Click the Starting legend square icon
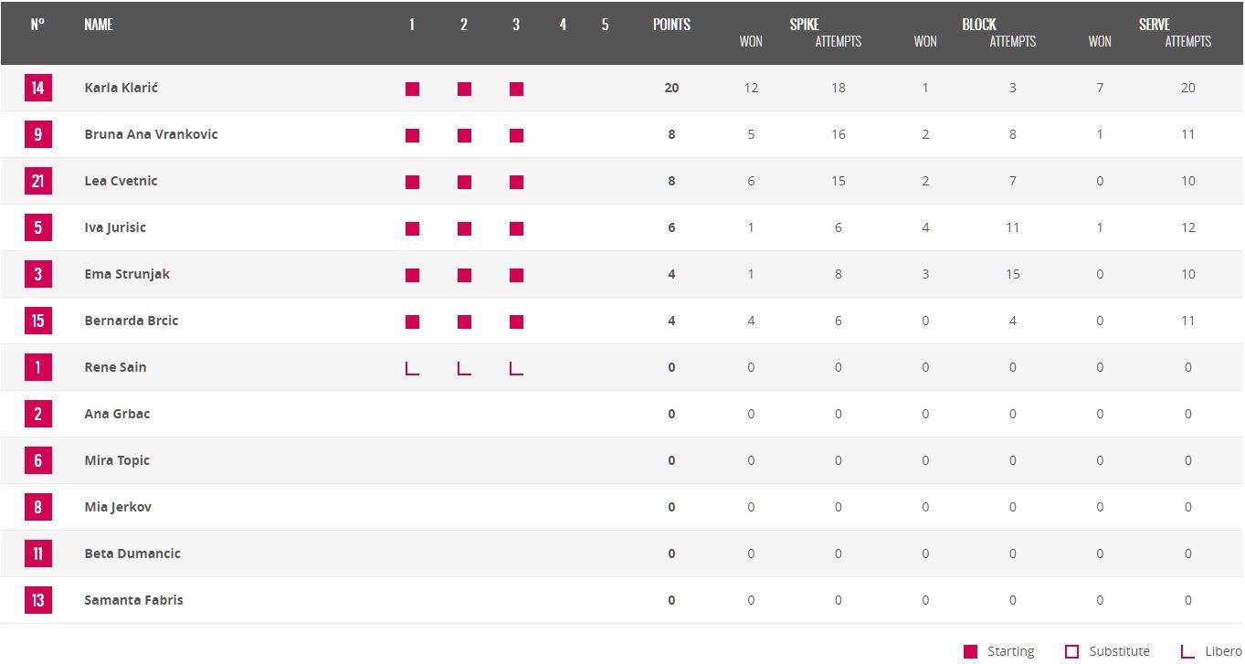The height and width of the screenshot is (664, 1245). tap(970, 651)
